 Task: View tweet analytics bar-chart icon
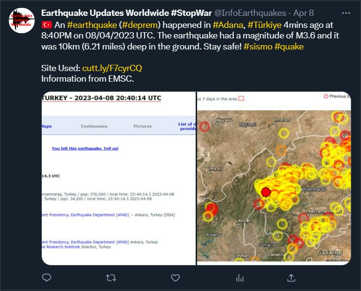pos(240,278)
